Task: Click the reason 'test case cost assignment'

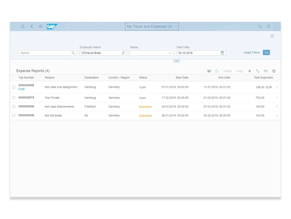Action: pyautogui.click(x=61, y=87)
